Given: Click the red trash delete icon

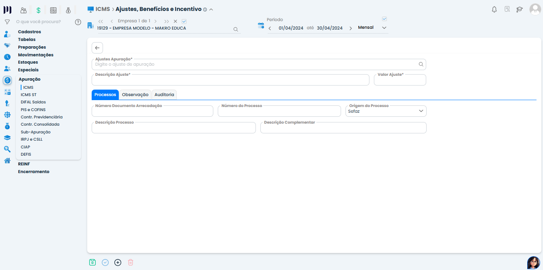Looking at the screenshot, I should tap(130, 262).
